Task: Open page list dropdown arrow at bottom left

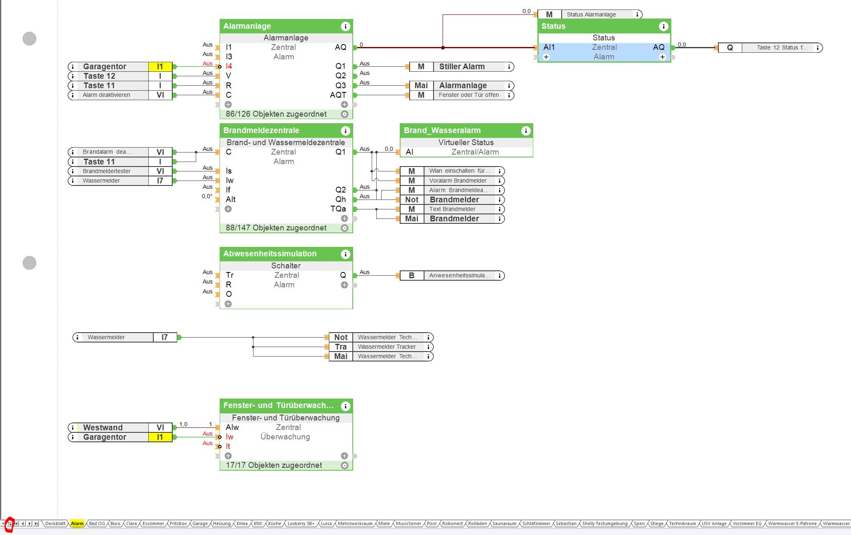Action: (x=3, y=524)
